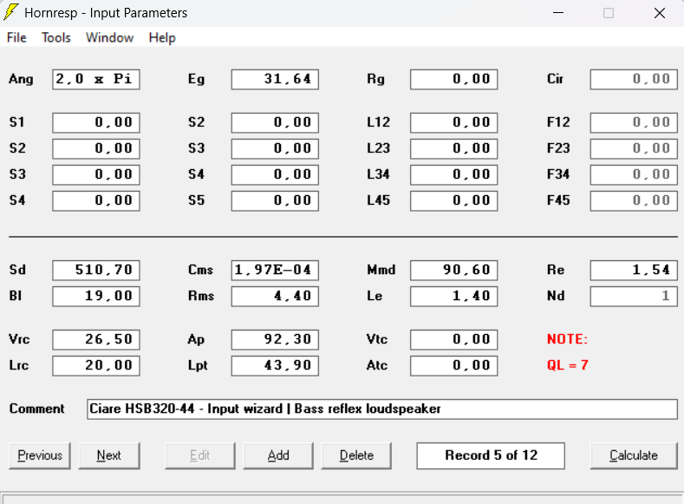The image size is (684, 504).
Task: Click the Hornresp lightning bolt title icon
Action: click(11, 12)
